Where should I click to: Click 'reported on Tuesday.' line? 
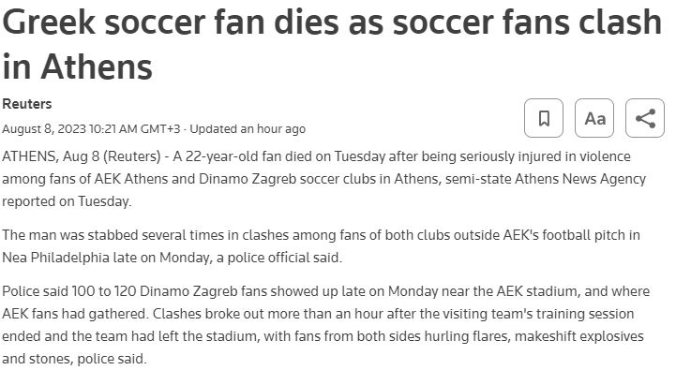click(x=67, y=201)
